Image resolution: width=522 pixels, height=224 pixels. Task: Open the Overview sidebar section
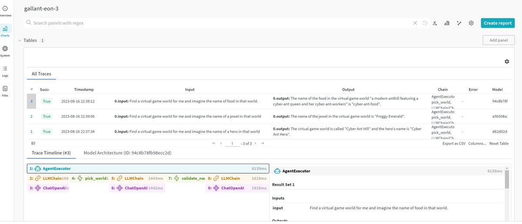pyautogui.click(x=5, y=11)
